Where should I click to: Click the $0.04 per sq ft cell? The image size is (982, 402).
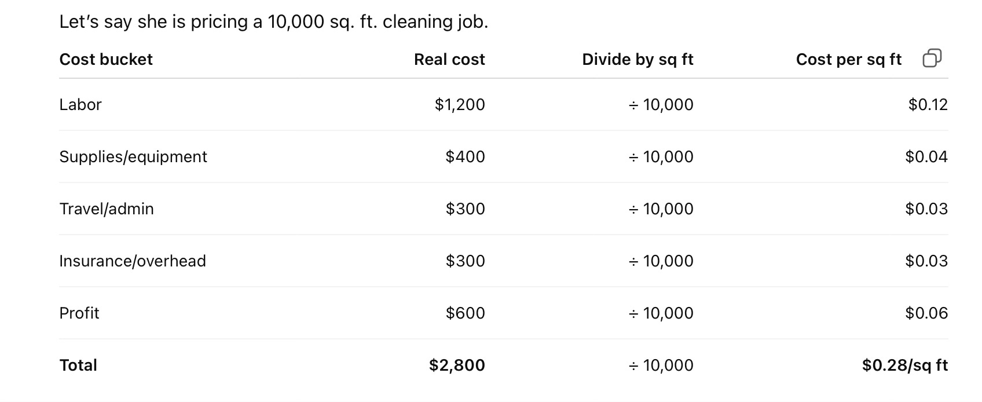pos(926,156)
